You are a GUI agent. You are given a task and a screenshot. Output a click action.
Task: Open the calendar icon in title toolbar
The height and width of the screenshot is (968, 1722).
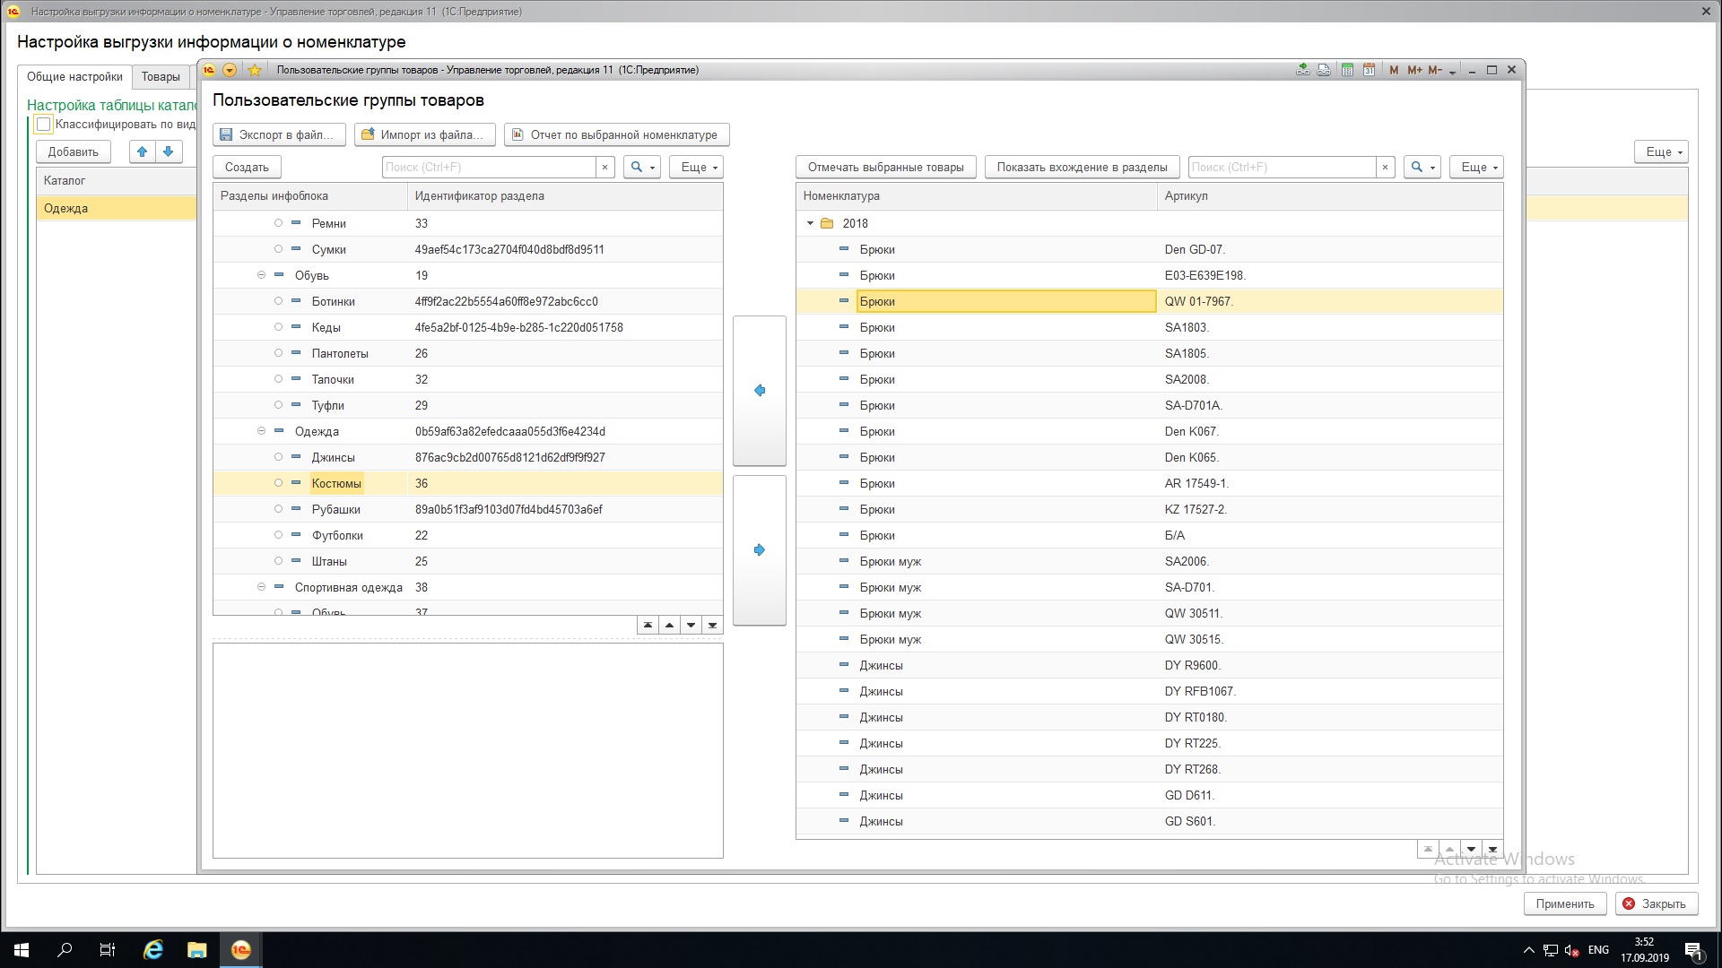[x=1369, y=70]
